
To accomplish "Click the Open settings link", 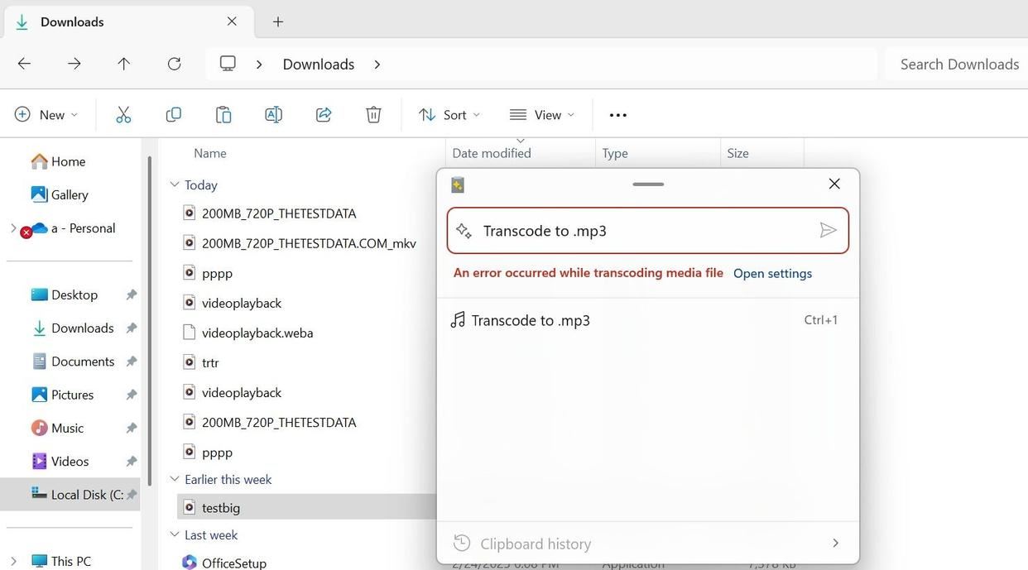I will pyautogui.click(x=772, y=274).
